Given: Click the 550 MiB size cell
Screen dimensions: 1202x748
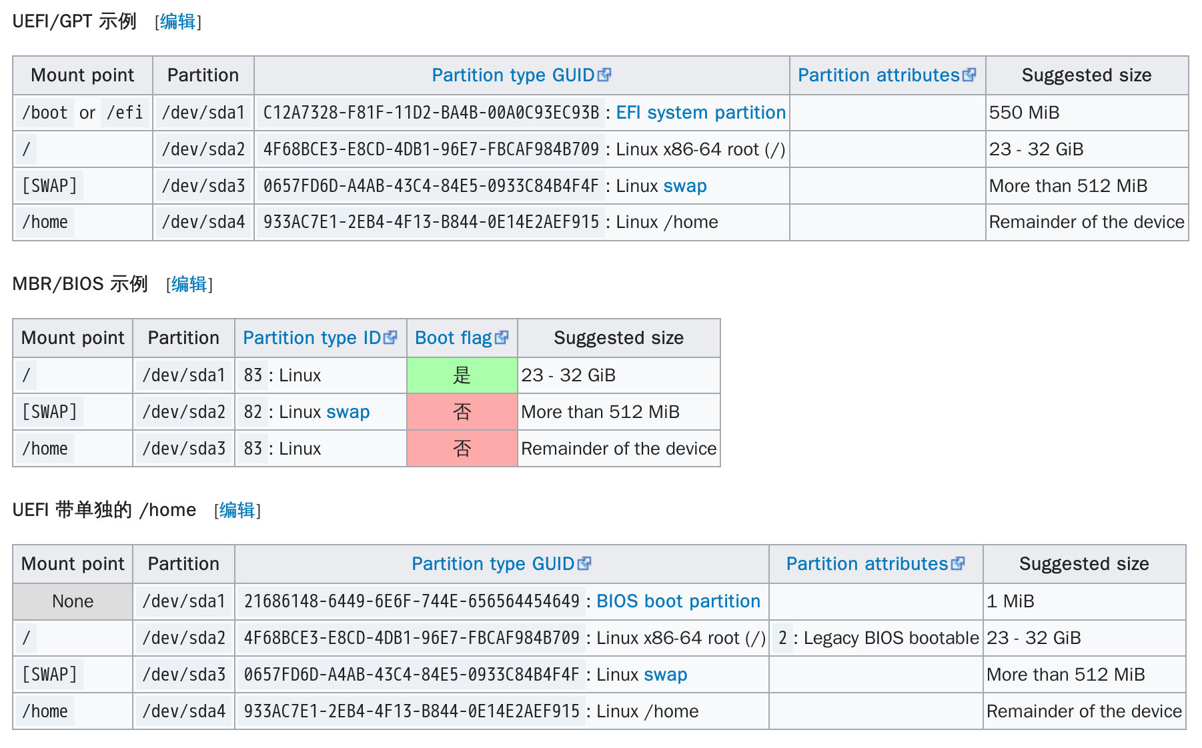Looking at the screenshot, I should (1087, 113).
